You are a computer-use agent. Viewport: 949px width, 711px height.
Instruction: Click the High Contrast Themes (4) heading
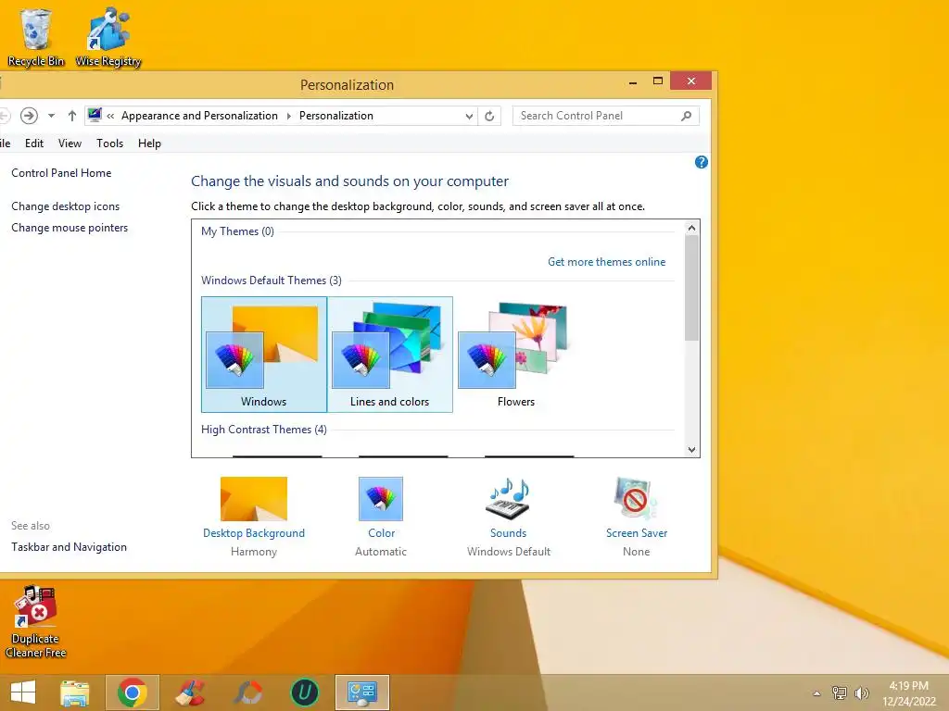[264, 430]
